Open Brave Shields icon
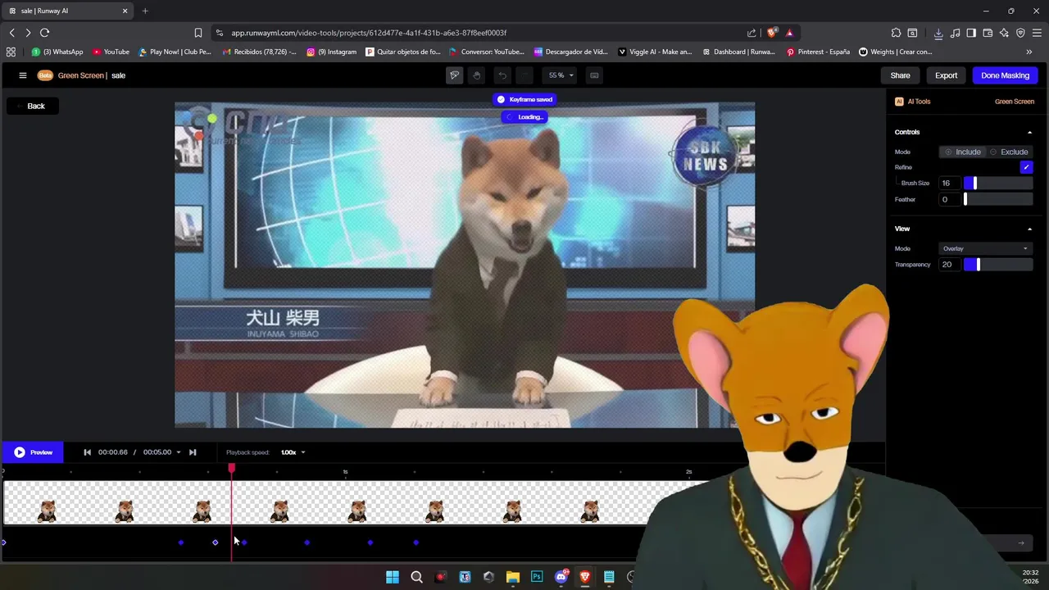The image size is (1049, 590). coord(772,33)
